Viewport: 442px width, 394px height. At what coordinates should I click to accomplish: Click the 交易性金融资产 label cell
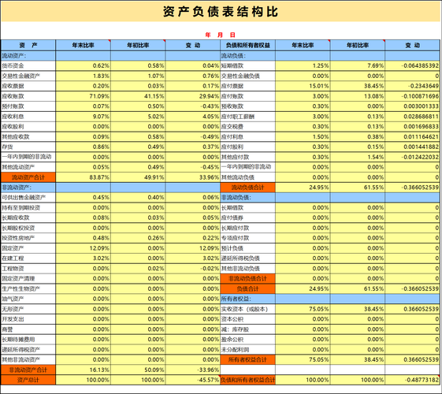28,76
